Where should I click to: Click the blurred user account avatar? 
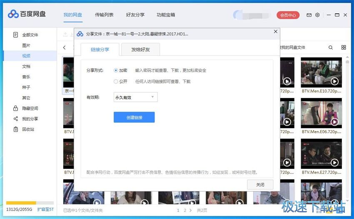pyautogui.click(x=237, y=15)
